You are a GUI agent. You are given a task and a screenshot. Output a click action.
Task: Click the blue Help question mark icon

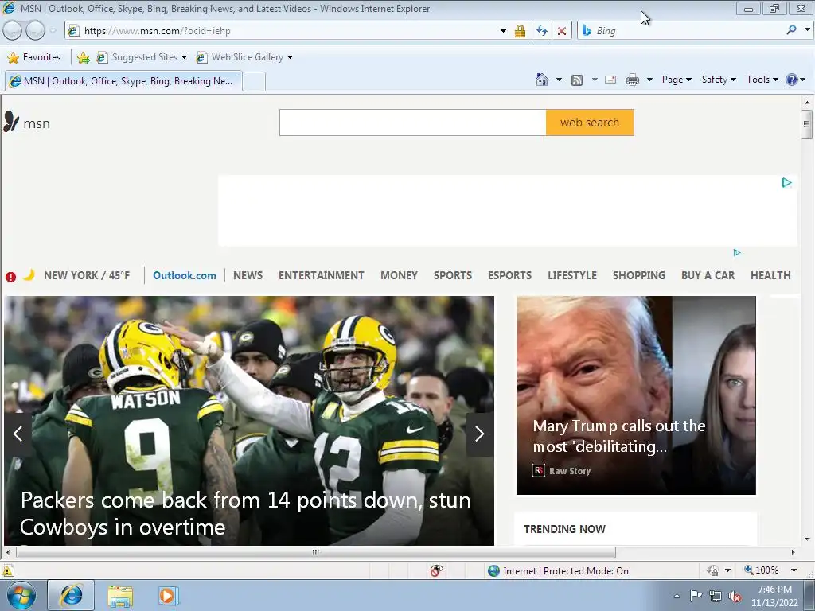tap(792, 80)
